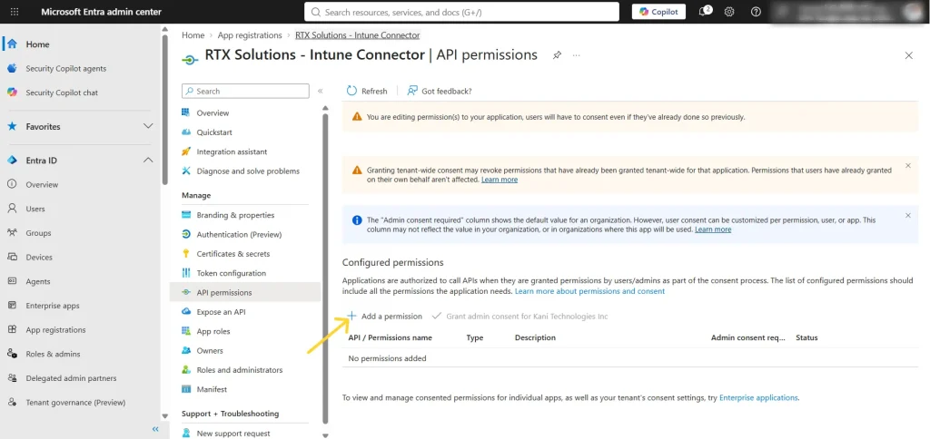The height and width of the screenshot is (439, 930).
Task: Click the Copilot button in header
Action: point(658,12)
